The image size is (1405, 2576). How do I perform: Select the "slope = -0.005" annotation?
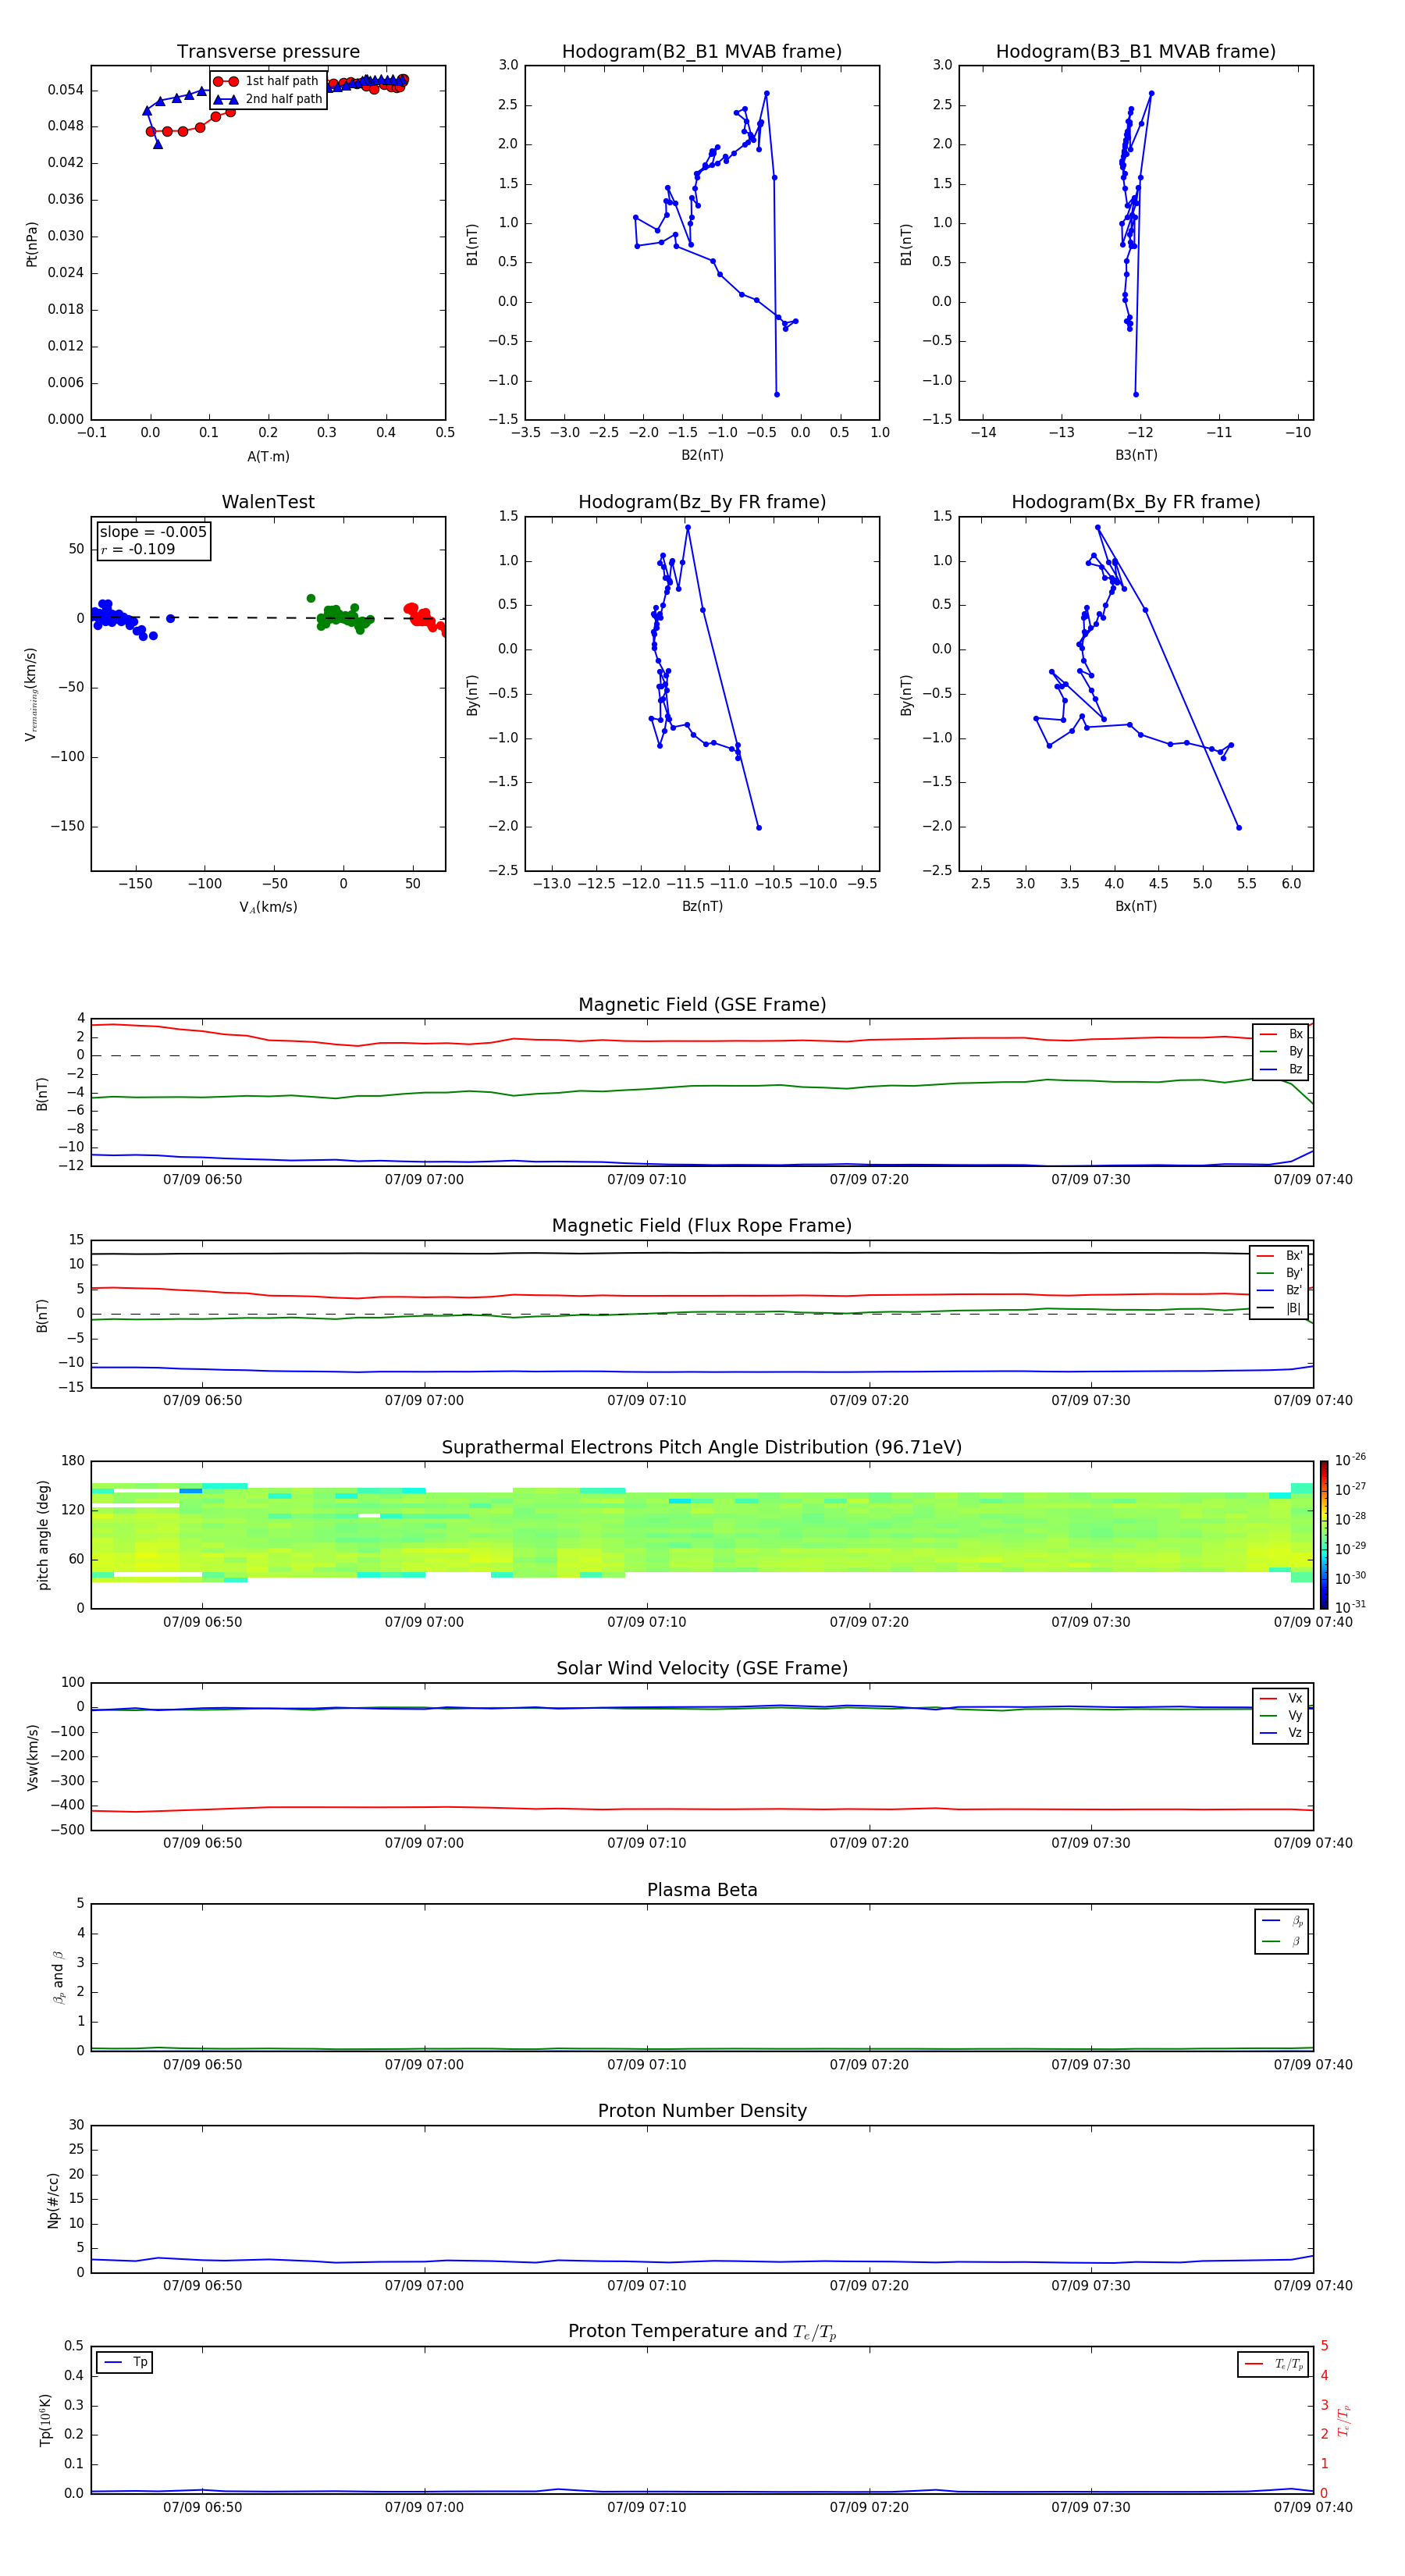[153, 532]
